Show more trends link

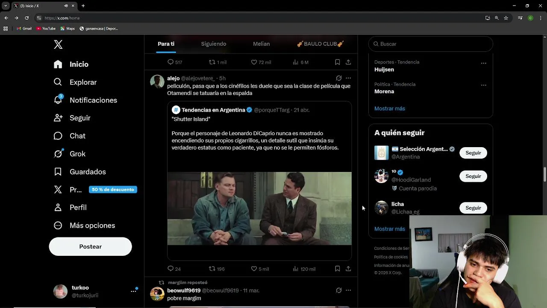coord(390,109)
